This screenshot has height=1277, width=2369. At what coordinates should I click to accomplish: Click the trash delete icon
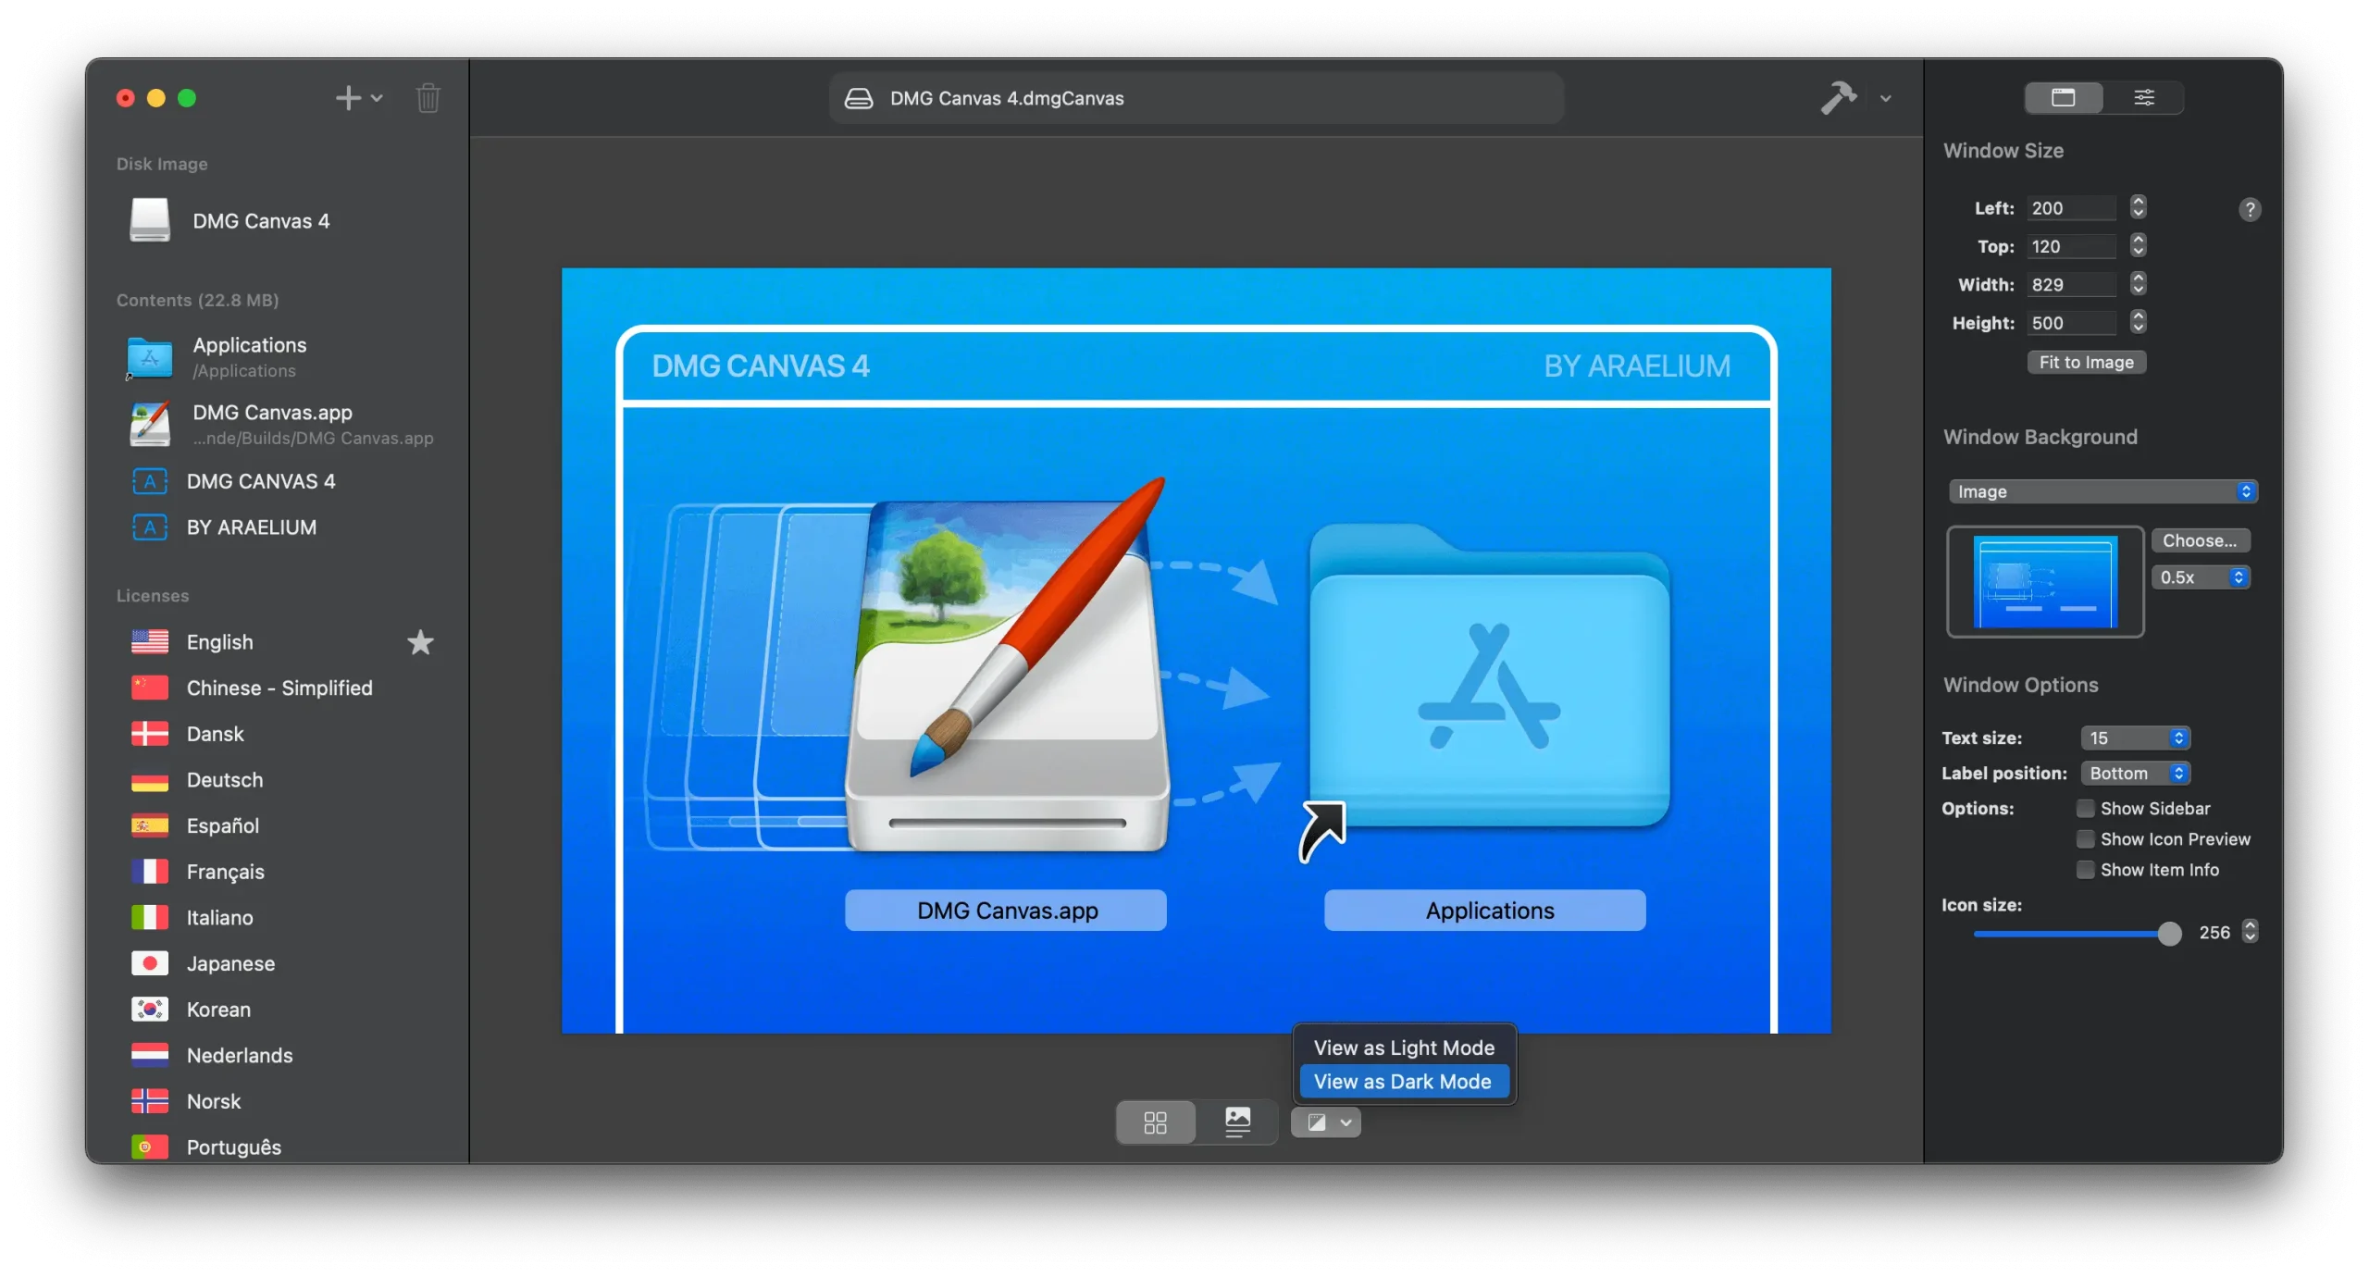click(428, 98)
